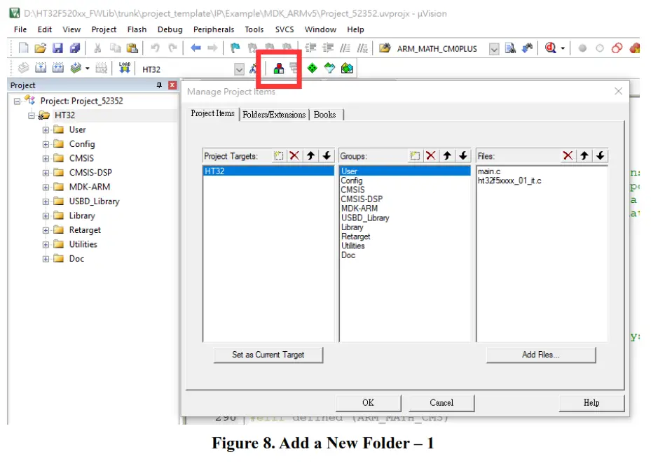Click the LOAD download-to-flash icon
The image size is (651, 468).
tap(125, 68)
